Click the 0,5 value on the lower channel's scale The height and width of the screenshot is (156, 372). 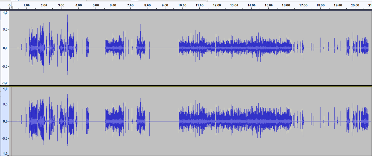pos(6,104)
